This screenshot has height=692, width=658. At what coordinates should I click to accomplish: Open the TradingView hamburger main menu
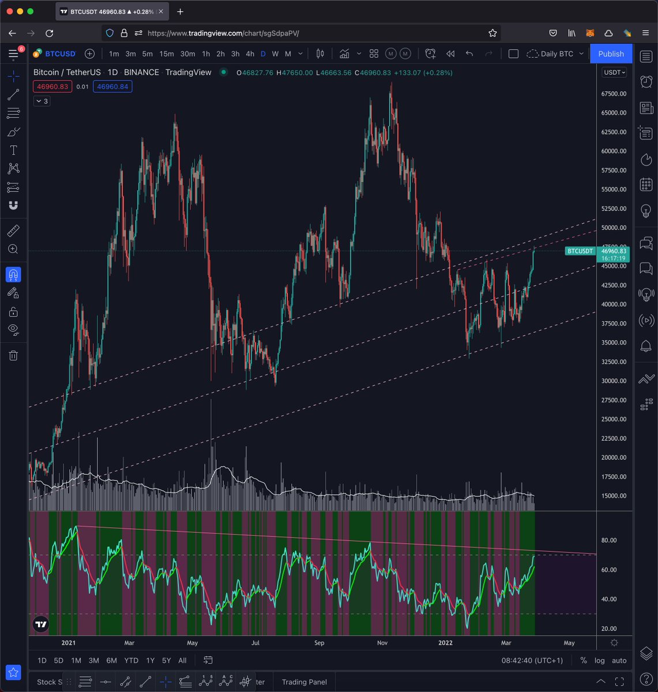coord(13,54)
